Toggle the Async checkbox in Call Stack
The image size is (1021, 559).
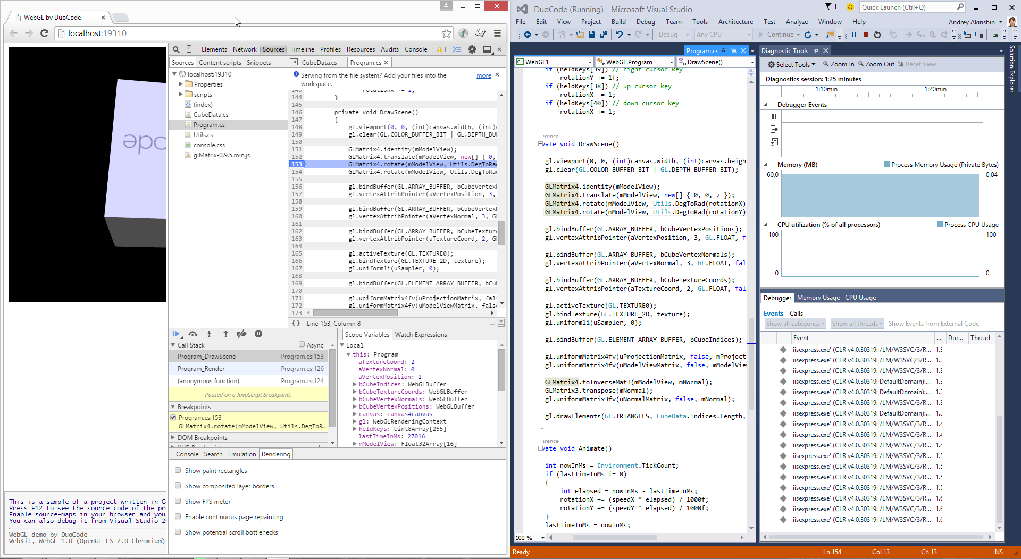click(302, 345)
